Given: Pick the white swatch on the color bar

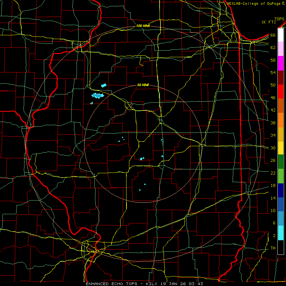Looking at the screenshot, I should click(x=281, y=35).
